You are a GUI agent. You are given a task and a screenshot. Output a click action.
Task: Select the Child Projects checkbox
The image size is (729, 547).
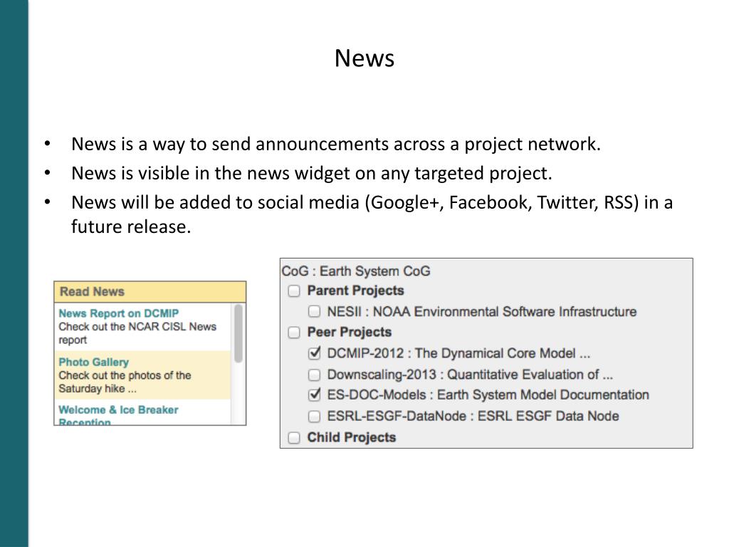[x=294, y=438]
